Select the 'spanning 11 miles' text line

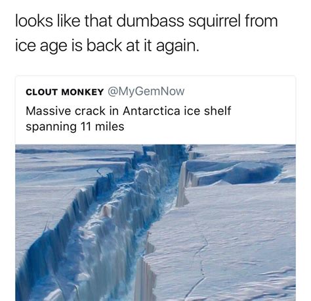[75, 127]
